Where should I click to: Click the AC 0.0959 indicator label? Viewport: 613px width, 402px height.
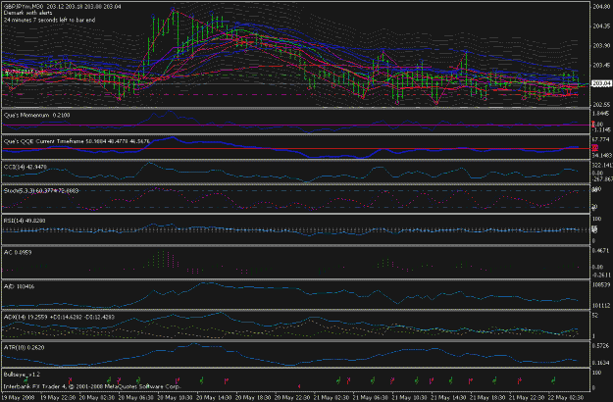coord(18,252)
